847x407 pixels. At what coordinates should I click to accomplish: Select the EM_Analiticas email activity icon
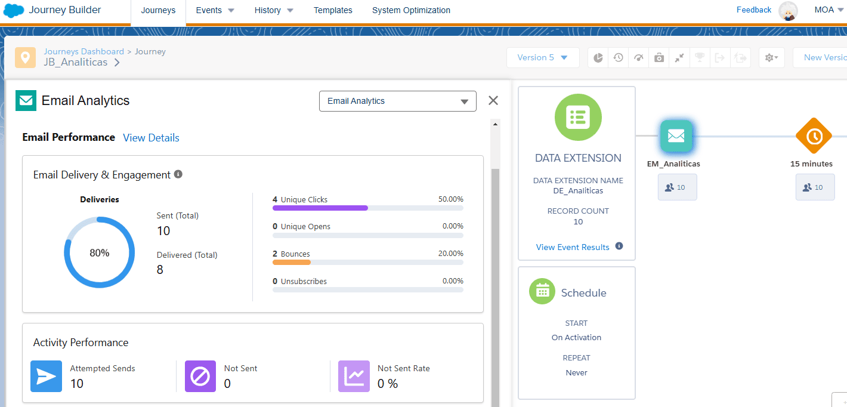point(676,136)
